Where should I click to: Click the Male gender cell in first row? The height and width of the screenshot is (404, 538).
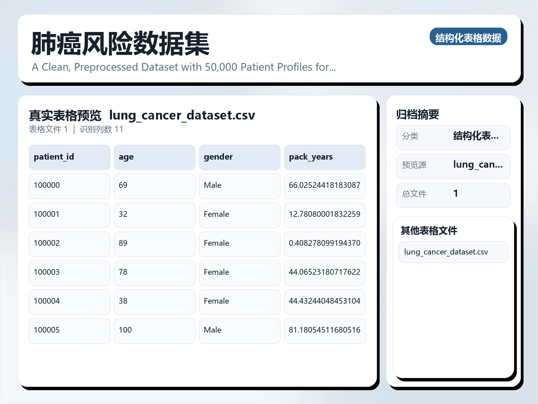click(239, 186)
